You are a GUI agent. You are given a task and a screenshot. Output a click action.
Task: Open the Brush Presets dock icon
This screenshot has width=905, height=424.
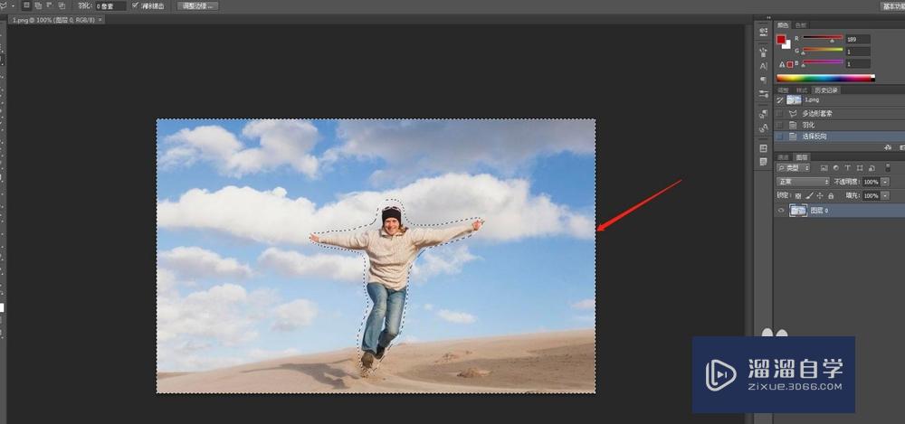[764, 52]
